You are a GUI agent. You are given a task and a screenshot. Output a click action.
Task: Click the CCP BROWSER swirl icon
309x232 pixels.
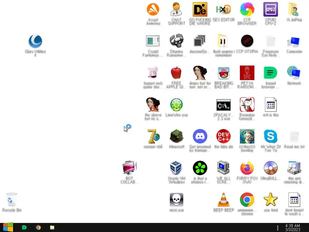tap(247, 9)
